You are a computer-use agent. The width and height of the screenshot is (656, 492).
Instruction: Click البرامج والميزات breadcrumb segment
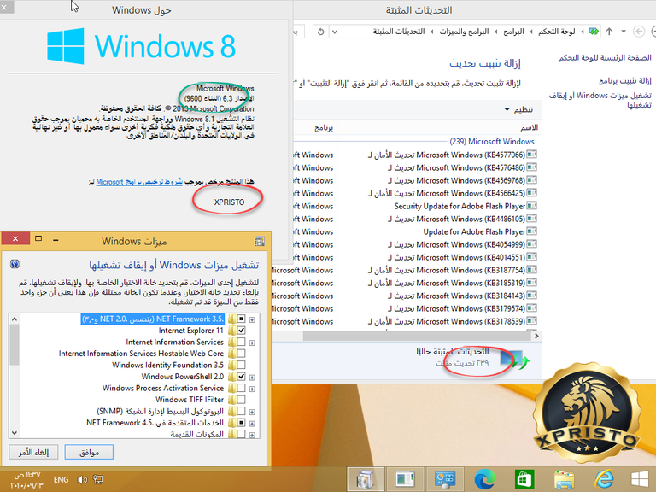click(x=464, y=32)
